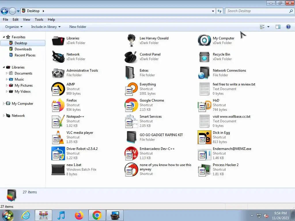The width and height of the screenshot is (295, 221).
Task: Open the Libraries xDark folder icon
Action: [x=58, y=41]
